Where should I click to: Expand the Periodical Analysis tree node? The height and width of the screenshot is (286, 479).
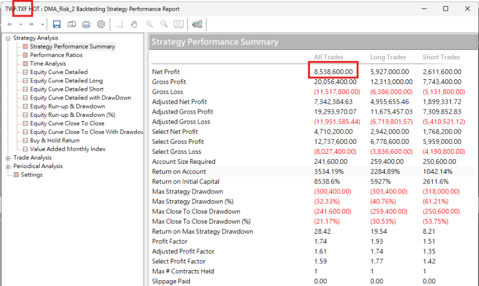pos(8,167)
